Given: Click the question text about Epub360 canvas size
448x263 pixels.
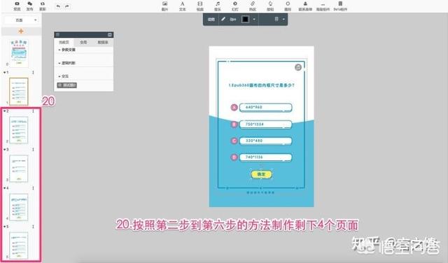Looking at the screenshot, I should [x=261, y=85].
